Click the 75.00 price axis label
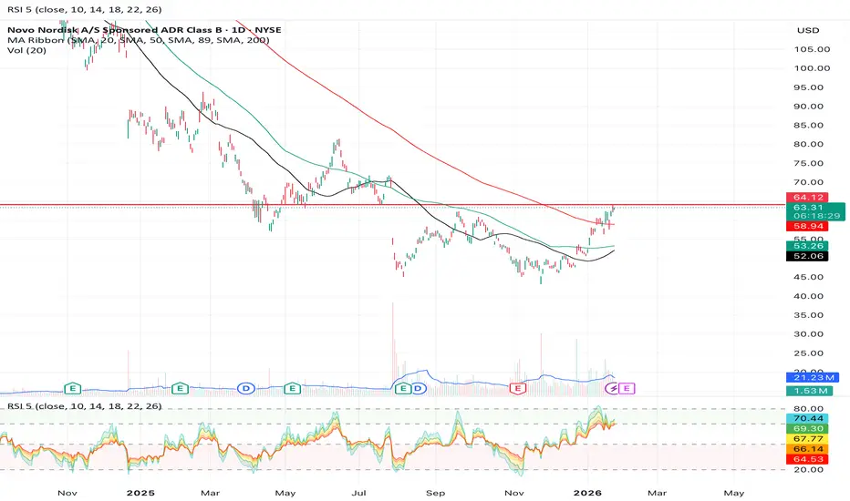 809,163
